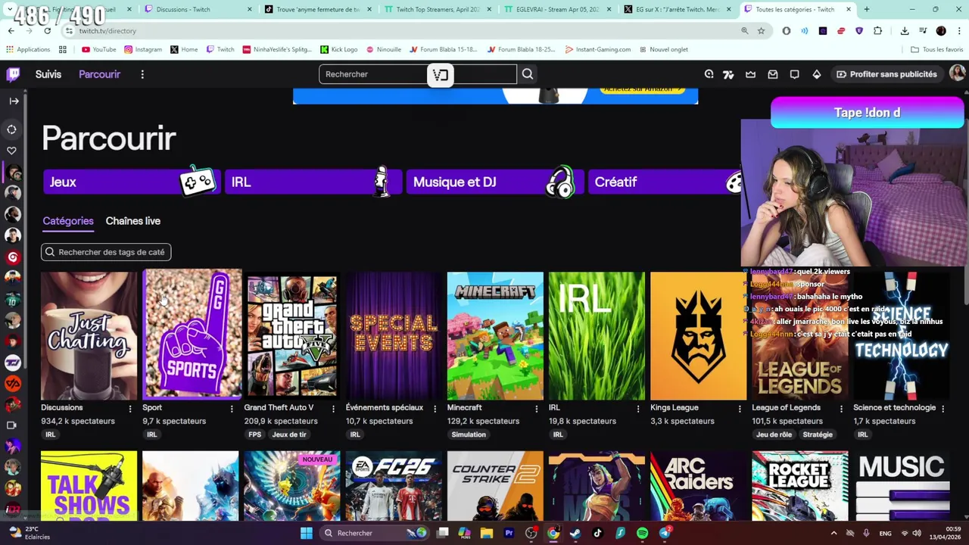
Task: Open Spotify from the taskbar
Action: click(x=643, y=533)
